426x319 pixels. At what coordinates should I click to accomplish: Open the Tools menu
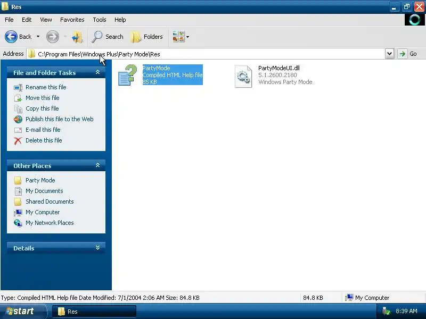click(100, 20)
